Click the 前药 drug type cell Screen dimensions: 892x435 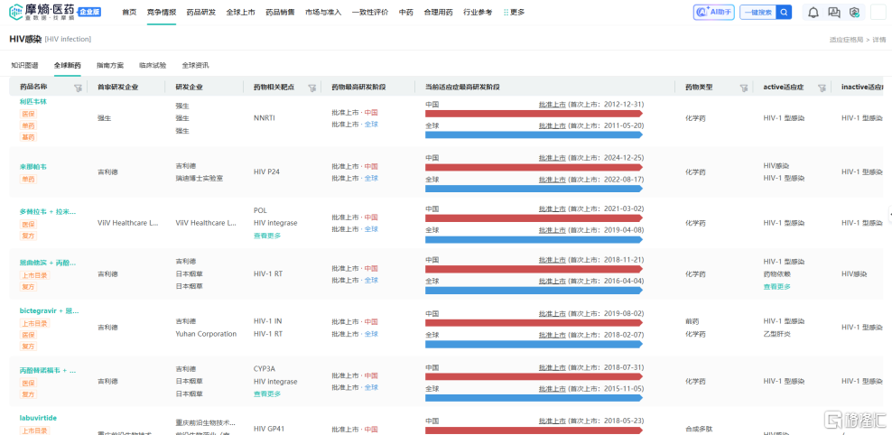click(692, 321)
